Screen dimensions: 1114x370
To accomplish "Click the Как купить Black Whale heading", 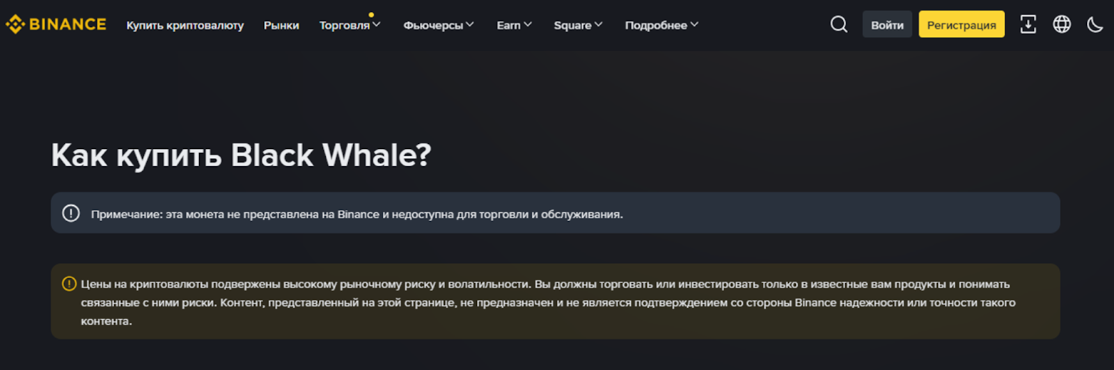I will 241,155.
